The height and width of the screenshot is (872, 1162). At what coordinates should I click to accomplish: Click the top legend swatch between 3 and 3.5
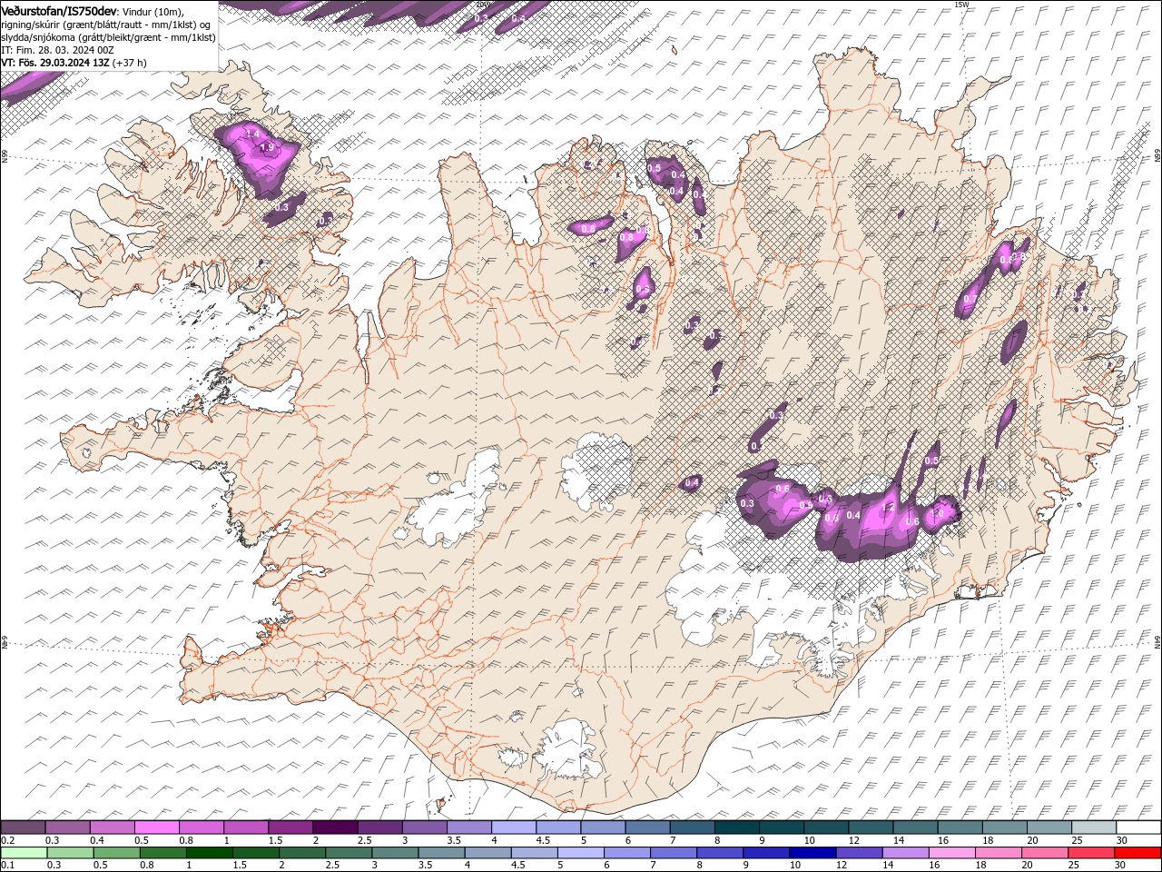point(423,827)
